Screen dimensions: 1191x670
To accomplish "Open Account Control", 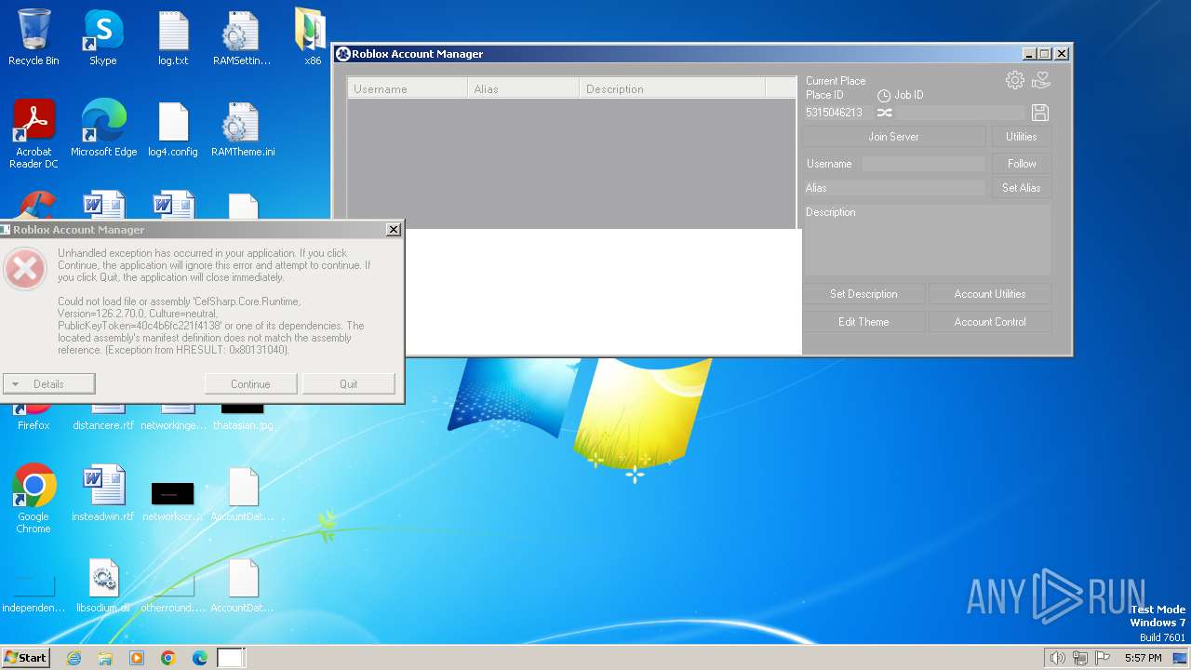I will point(990,322).
